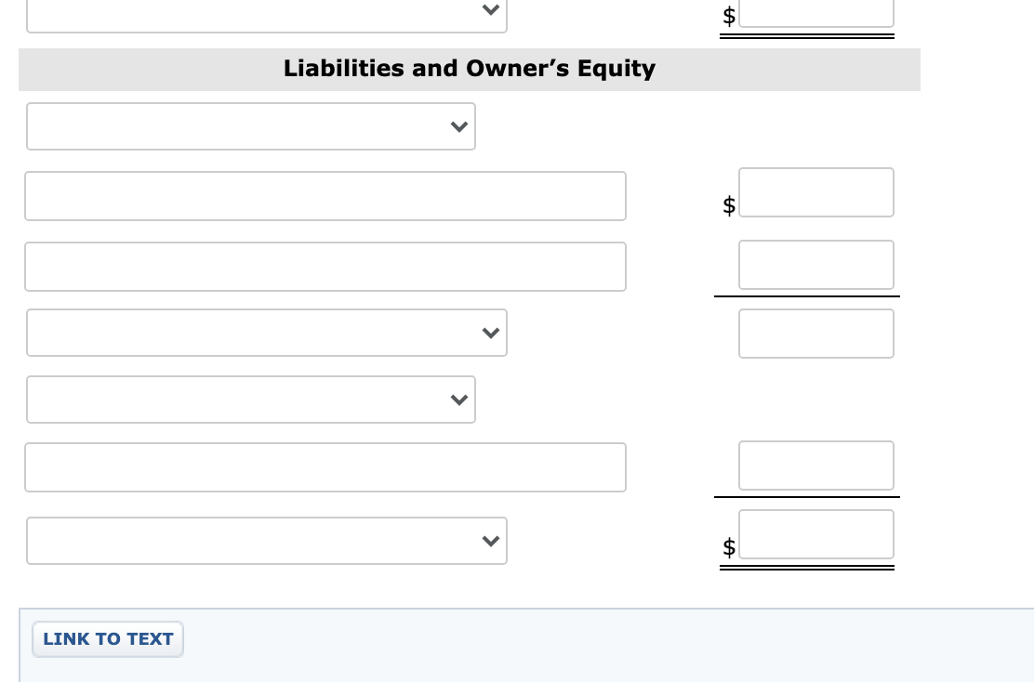Image resolution: width=1034 pixels, height=682 pixels.
Task: Click the chevron icon of the bottom dropdown
Action: (490, 541)
